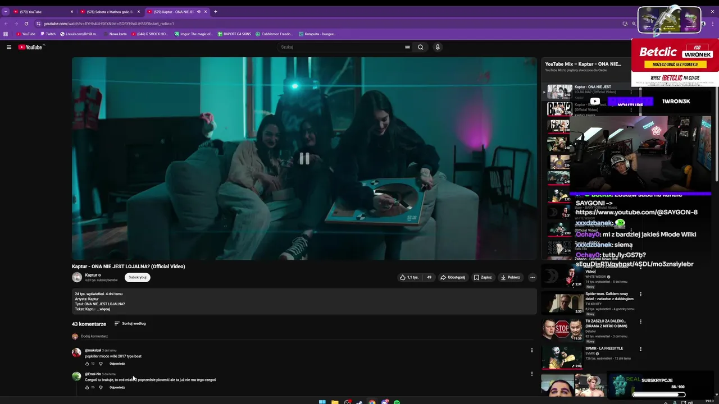Open the (644) G SHOCK HO... bookmark
Viewport: 719px width, 404px height.
(150, 34)
